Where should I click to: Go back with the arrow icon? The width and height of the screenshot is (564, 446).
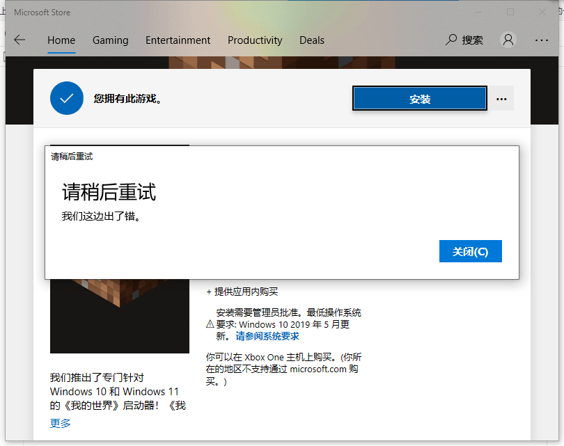tap(19, 40)
